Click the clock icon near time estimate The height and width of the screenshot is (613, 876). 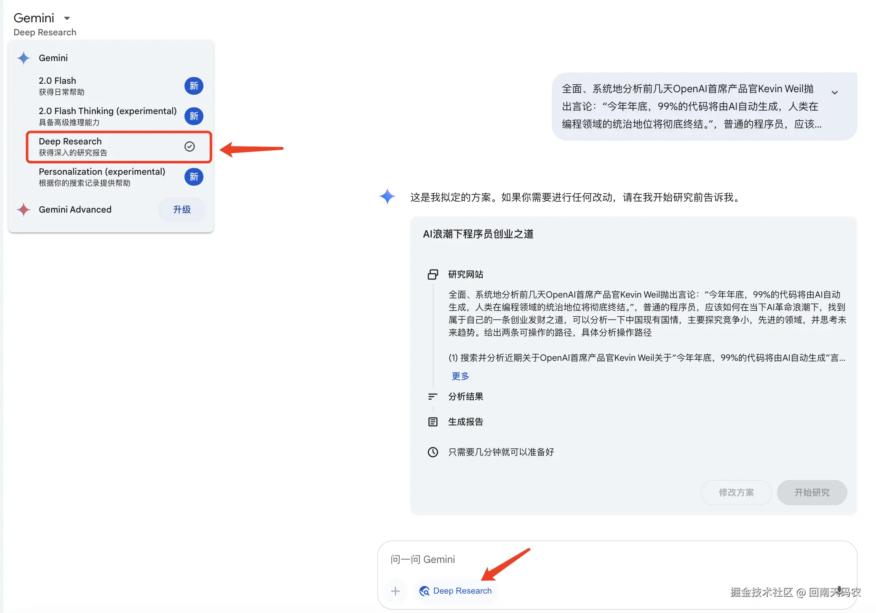point(433,452)
